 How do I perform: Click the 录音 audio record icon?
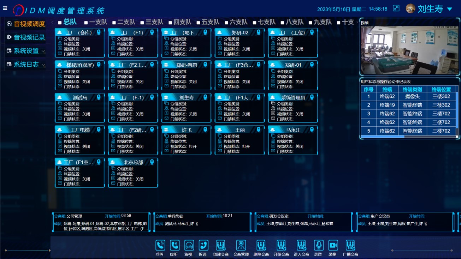coord(318,246)
